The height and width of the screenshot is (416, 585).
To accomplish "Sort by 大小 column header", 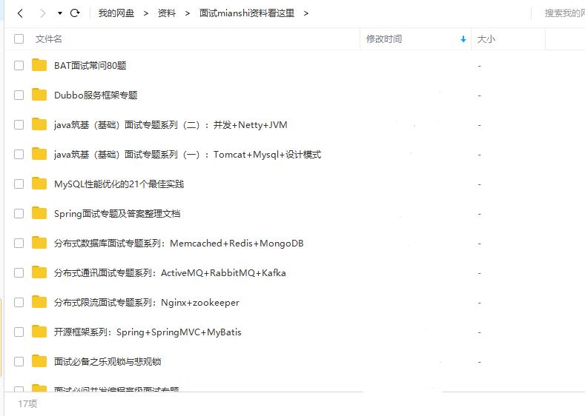I will [486, 39].
